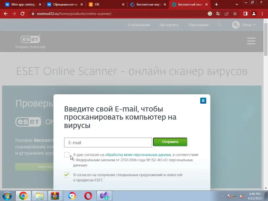268x201 pixels.
Task: Open the translate page icon
Action: coord(218,14)
